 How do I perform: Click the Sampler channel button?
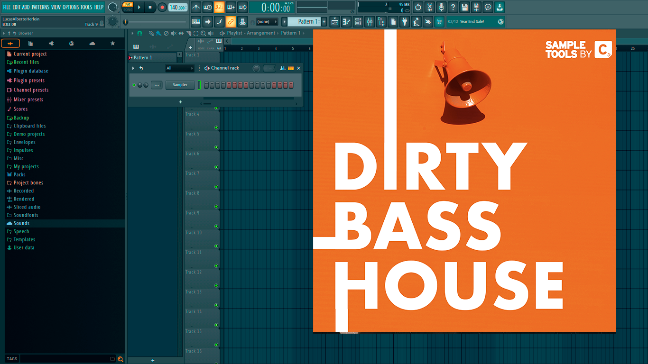180,85
